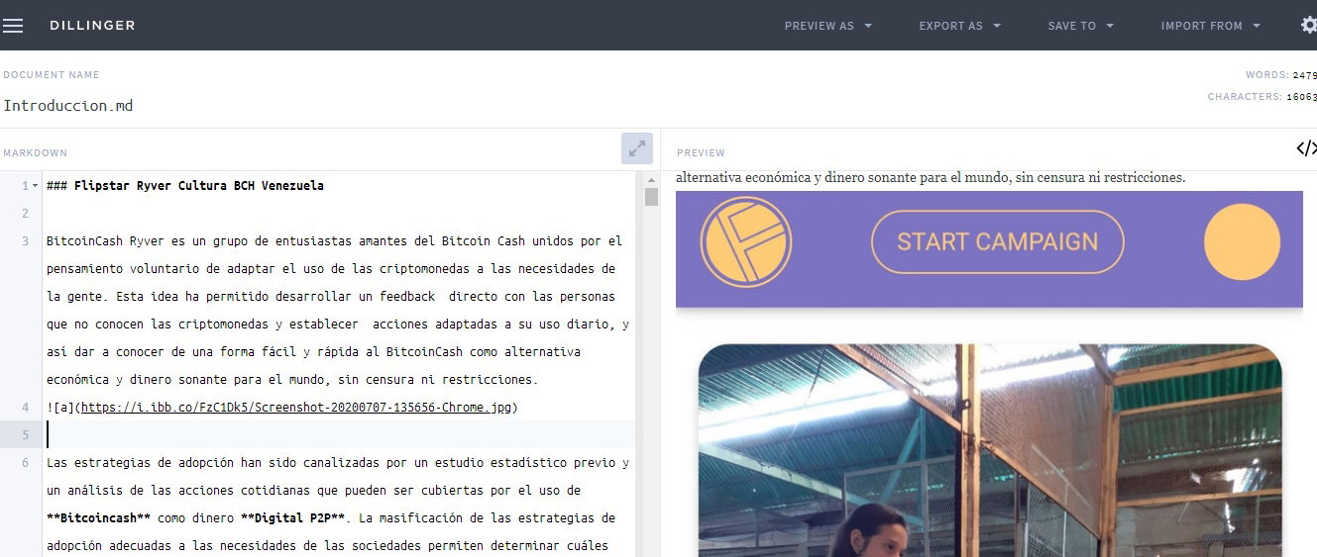Click the Dillinger logo text
1317x557 pixels.
93,26
